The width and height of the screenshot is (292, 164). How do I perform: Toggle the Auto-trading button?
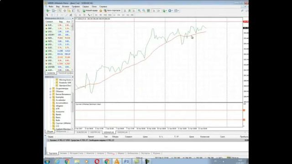(x=112, y=10)
